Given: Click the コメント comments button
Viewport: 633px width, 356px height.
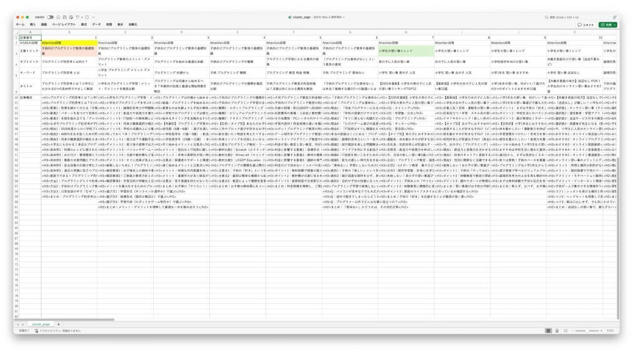Looking at the screenshot, I should (x=586, y=25).
